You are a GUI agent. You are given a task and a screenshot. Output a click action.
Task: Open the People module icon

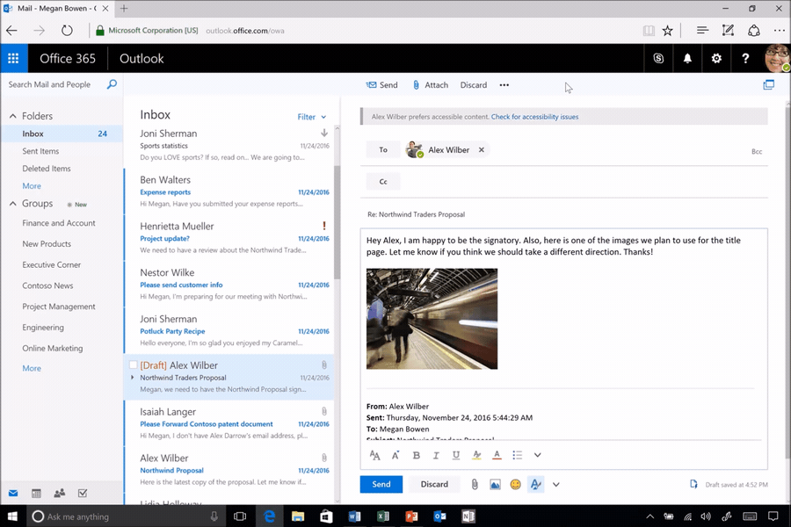click(60, 494)
